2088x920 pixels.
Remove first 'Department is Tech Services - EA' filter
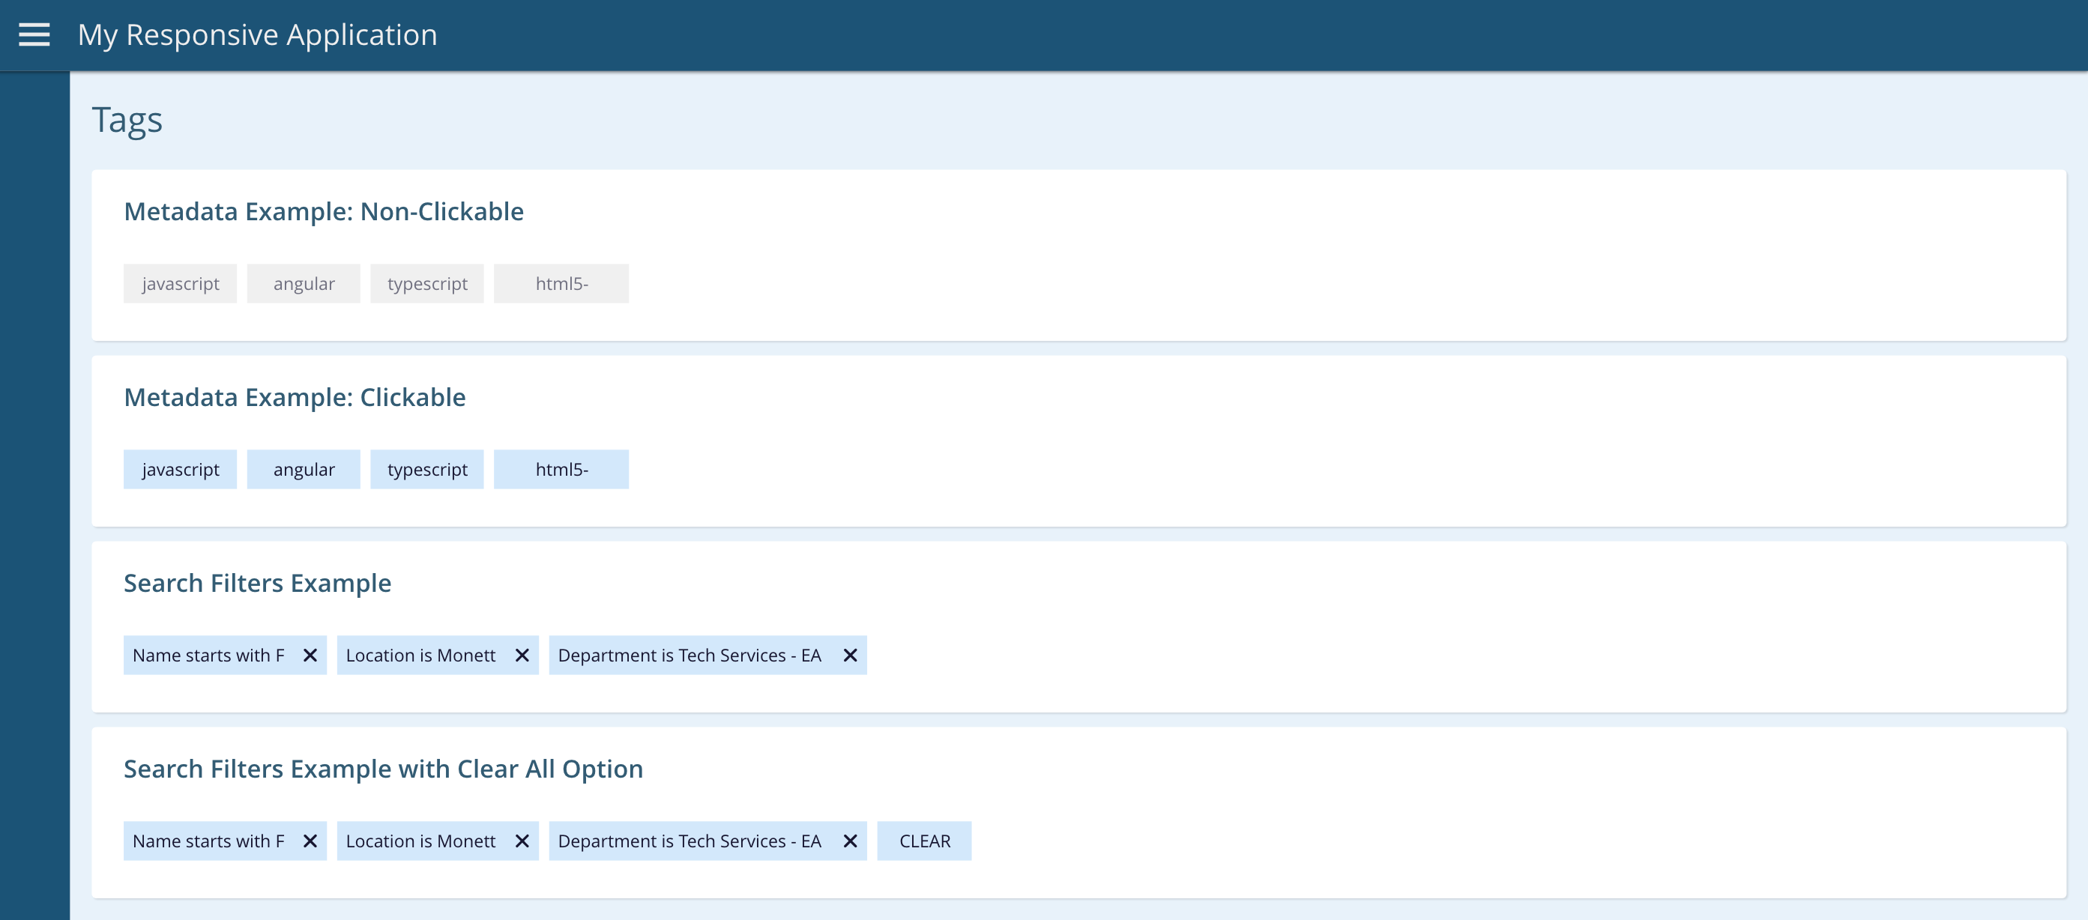[849, 655]
